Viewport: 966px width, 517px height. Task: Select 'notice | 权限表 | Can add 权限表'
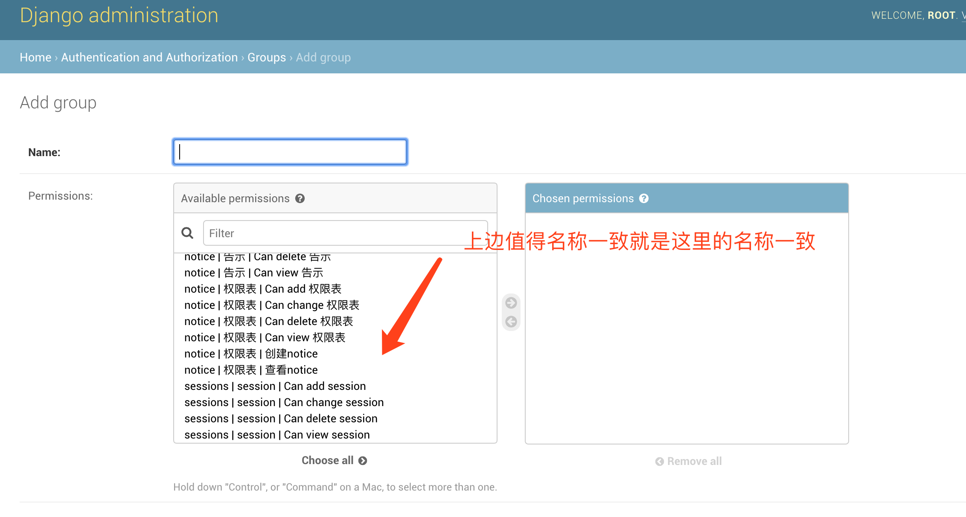[263, 289]
